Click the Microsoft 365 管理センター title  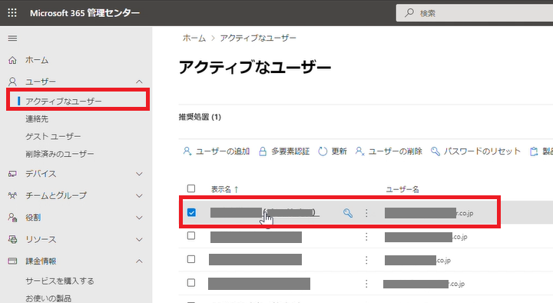pos(85,13)
